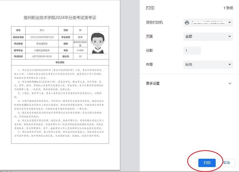239x172 pixels.
Task: Click the exam time 4月7日08:00-09:30
Action: click(42, 56)
